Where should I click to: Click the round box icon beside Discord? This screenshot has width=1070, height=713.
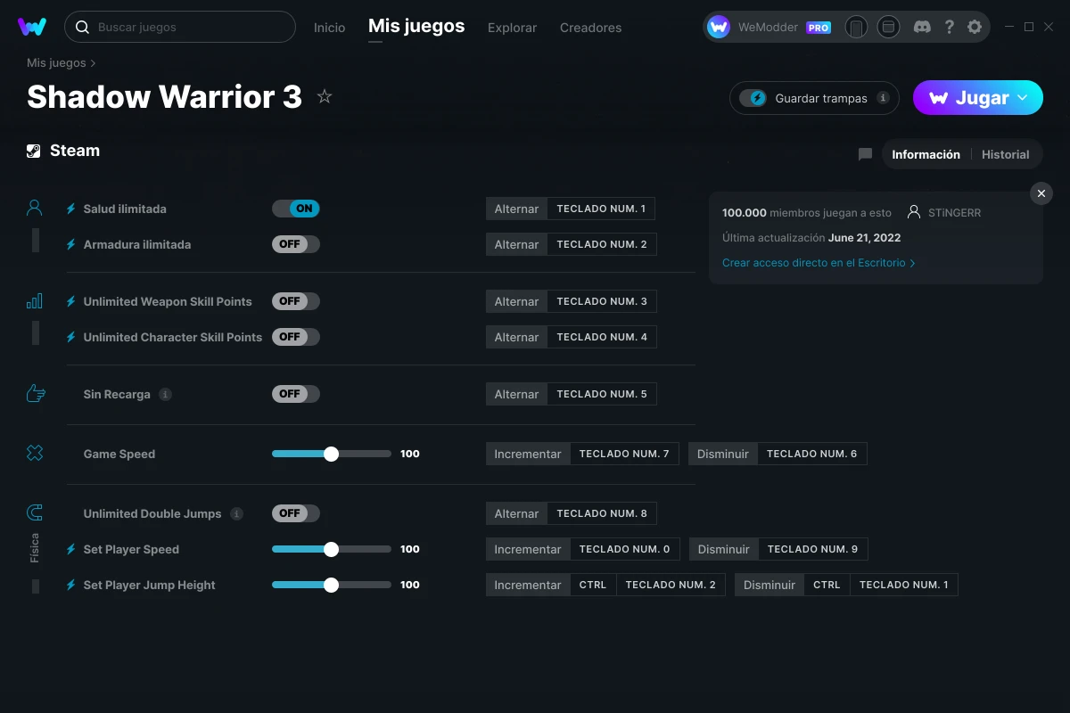(x=888, y=27)
